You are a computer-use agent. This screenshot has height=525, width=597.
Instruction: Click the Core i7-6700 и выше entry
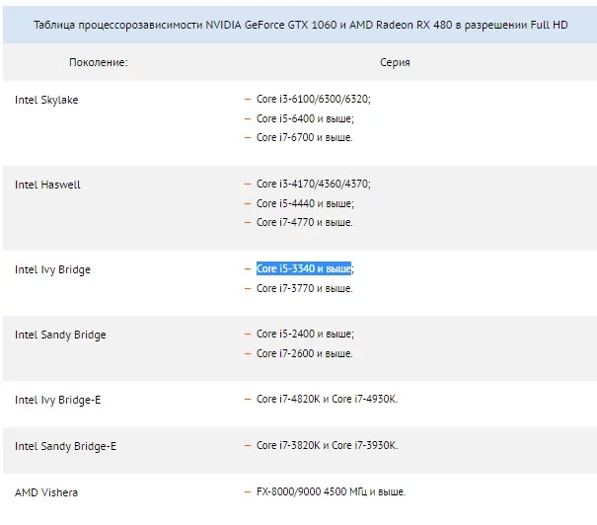tap(304, 137)
